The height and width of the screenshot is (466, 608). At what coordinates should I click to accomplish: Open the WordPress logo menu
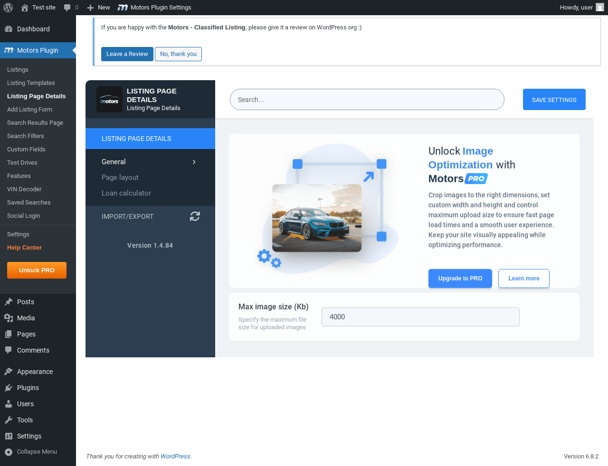click(x=8, y=8)
